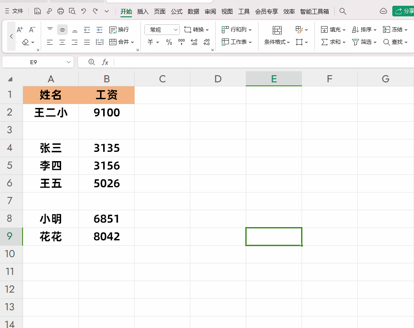The image size is (414, 328).
Task: Open the cell style dropdown
Action: pos(302,30)
